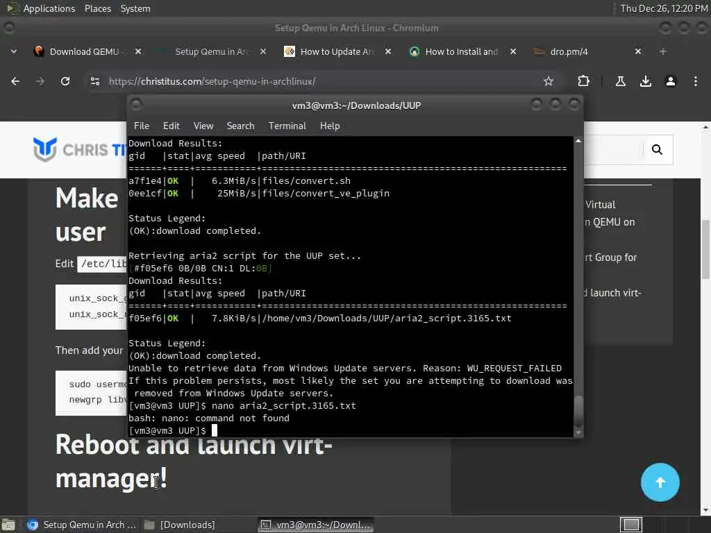This screenshot has width=711, height=533.
Task: Click 'files/convert.sh' in terminal output
Action: point(306,181)
